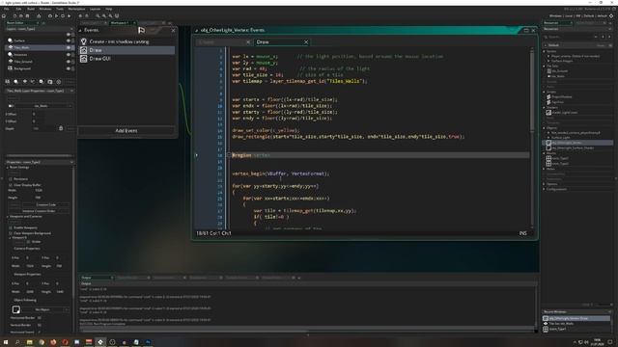The image size is (618, 347).
Task: Select the Draw GUI event row
Action: point(126,59)
